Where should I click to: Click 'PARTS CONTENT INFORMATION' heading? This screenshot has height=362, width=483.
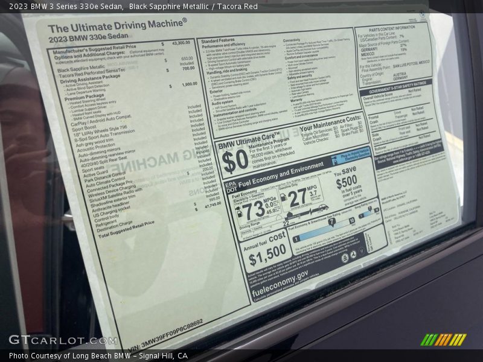(x=391, y=28)
